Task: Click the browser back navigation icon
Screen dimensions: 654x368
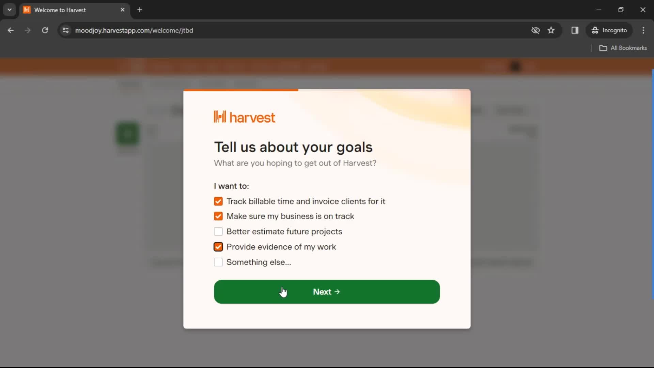Action: (x=11, y=30)
